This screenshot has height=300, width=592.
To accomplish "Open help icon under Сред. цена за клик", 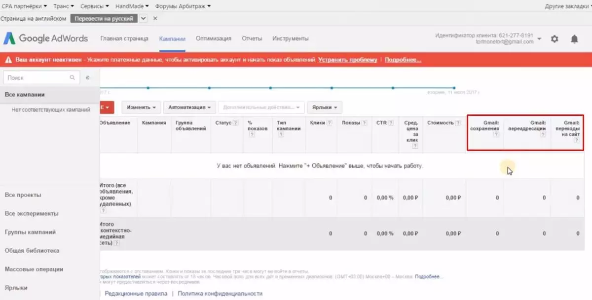I will click(x=415, y=146).
